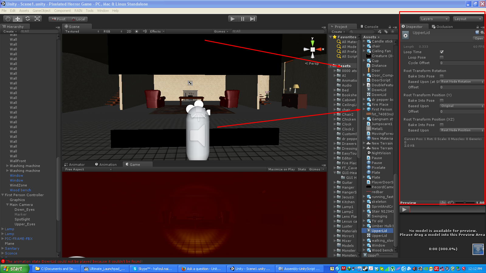Click the Search by Label tag icon
Viewport: 486px width, 273px height.
coord(386,32)
